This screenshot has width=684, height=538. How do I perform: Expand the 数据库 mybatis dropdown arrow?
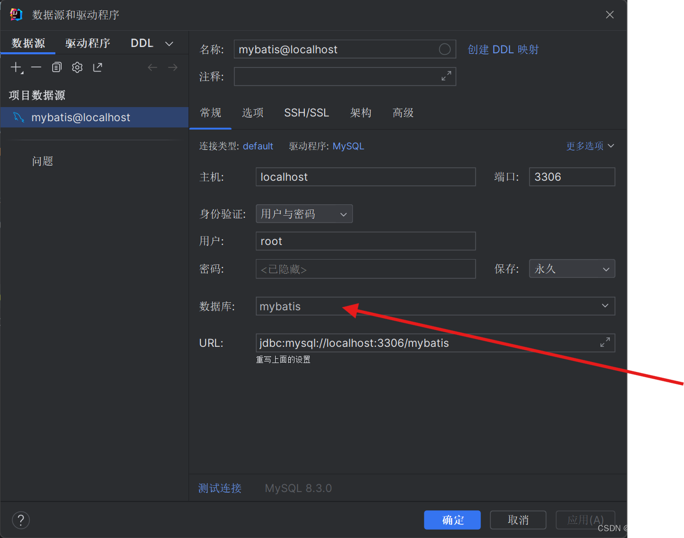pyautogui.click(x=605, y=306)
